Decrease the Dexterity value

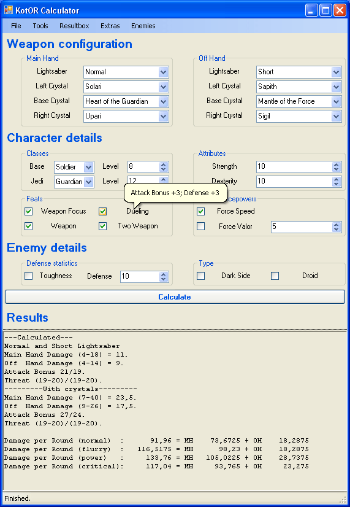click(337, 184)
